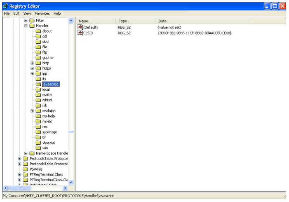Select the msdaipp key label

[49, 111]
